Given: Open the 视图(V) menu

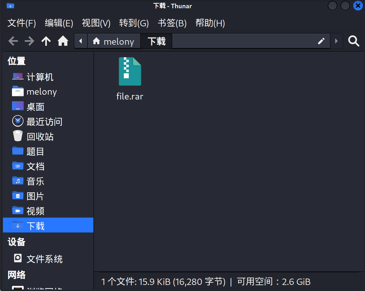Looking at the screenshot, I should pyautogui.click(x=96, y=23).
